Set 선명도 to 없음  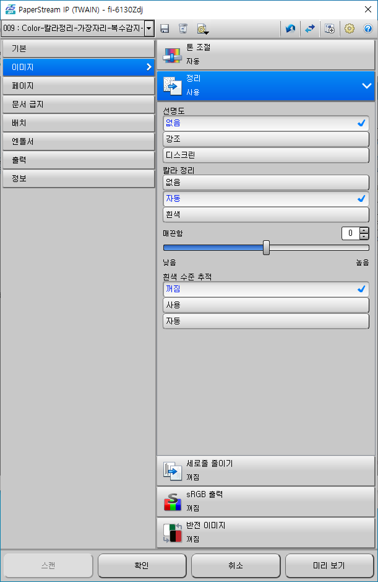click(266, 123)
